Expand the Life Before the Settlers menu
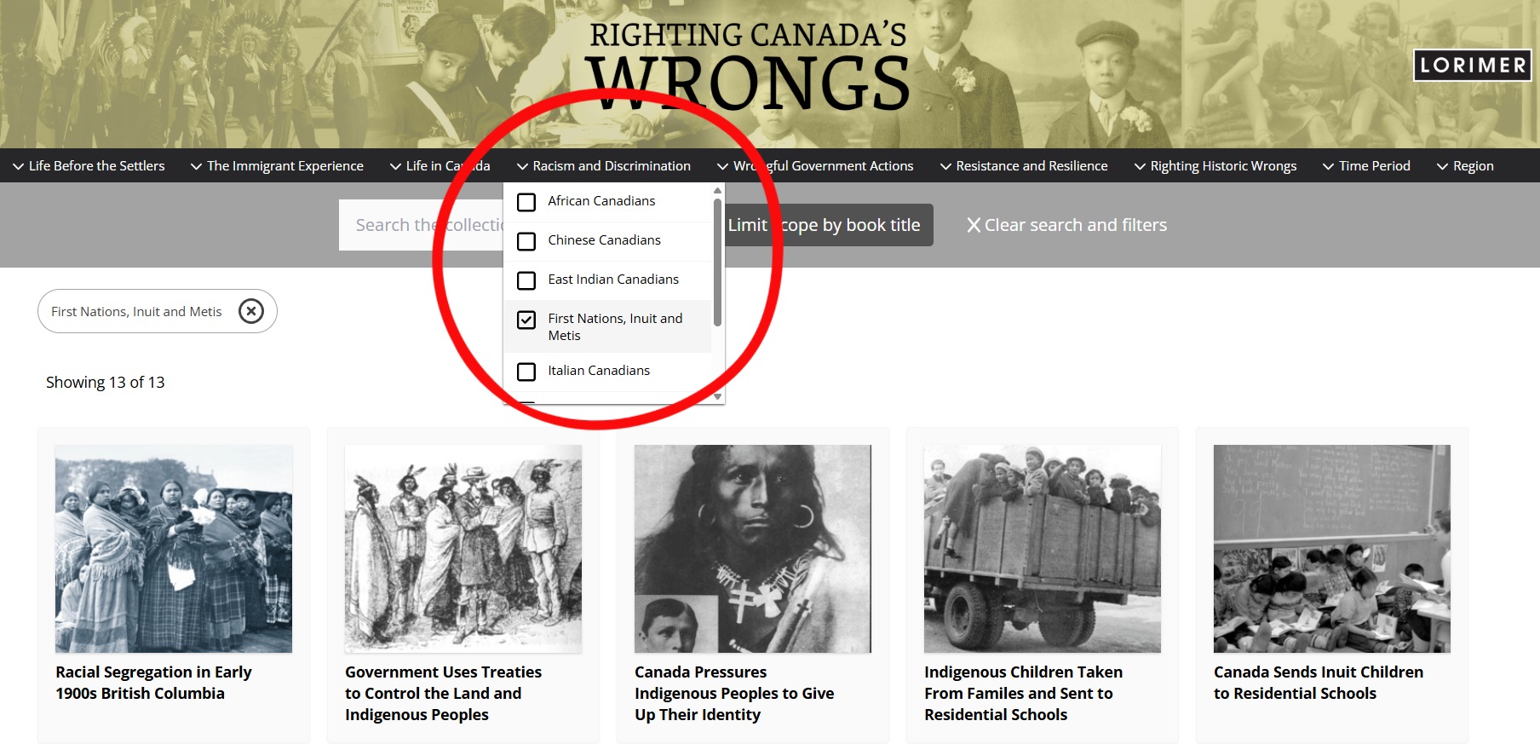Screen dimensions: 1540x744 pos(89,165)
